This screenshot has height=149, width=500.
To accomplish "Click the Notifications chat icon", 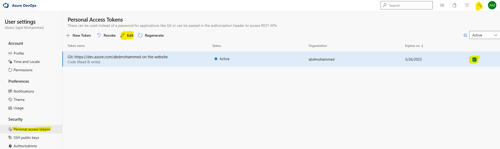I will 10,91.
